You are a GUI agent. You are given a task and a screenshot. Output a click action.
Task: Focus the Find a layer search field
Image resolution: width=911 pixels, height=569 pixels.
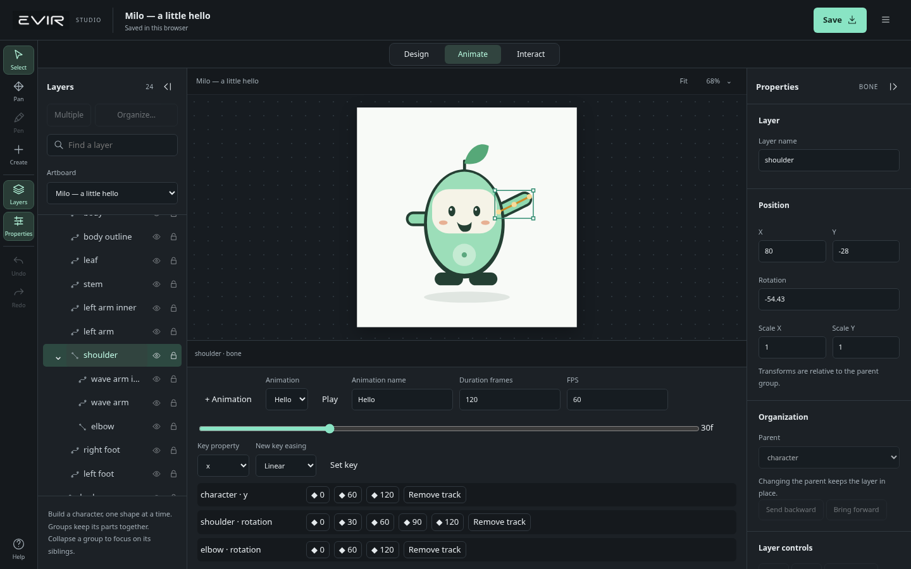tap(112, 145)
